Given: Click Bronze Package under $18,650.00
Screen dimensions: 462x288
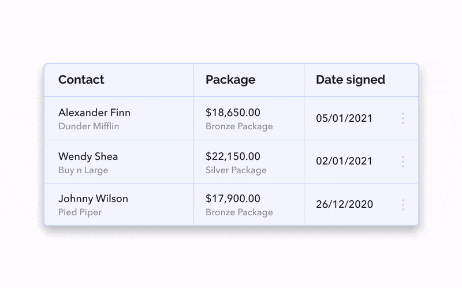Looking at the screenshot, I should click(x=239, y=126).
